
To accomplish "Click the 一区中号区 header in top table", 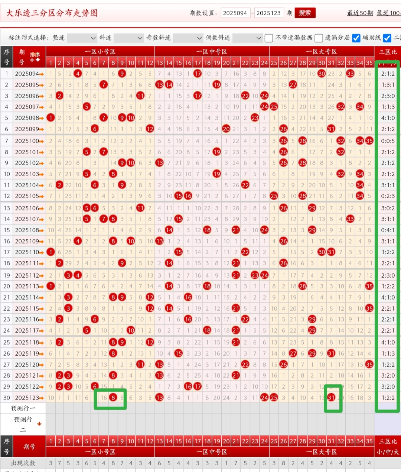I will tap(212, 52).
